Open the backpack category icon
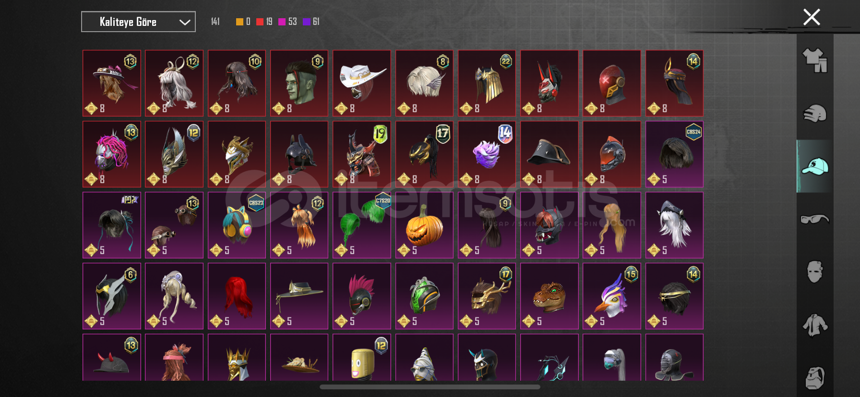The width and height of the screenshot is (860, 397). 815,378
